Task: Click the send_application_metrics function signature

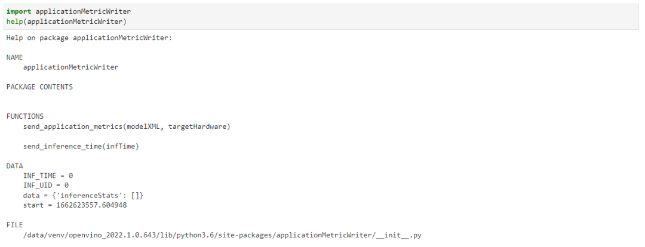Action: point(127,126)
